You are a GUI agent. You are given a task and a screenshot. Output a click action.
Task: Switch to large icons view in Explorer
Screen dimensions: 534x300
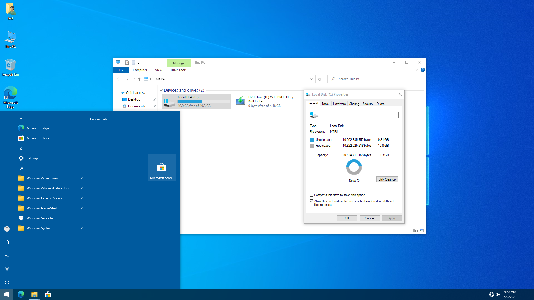click(x=422, y=230)
